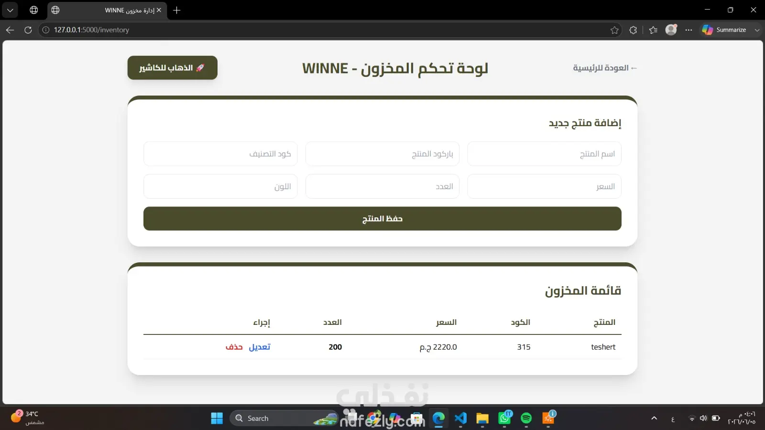Close the WINNE inventory tab
The height and width of the screenshot is (430, 765).
(x=159, y=10)
